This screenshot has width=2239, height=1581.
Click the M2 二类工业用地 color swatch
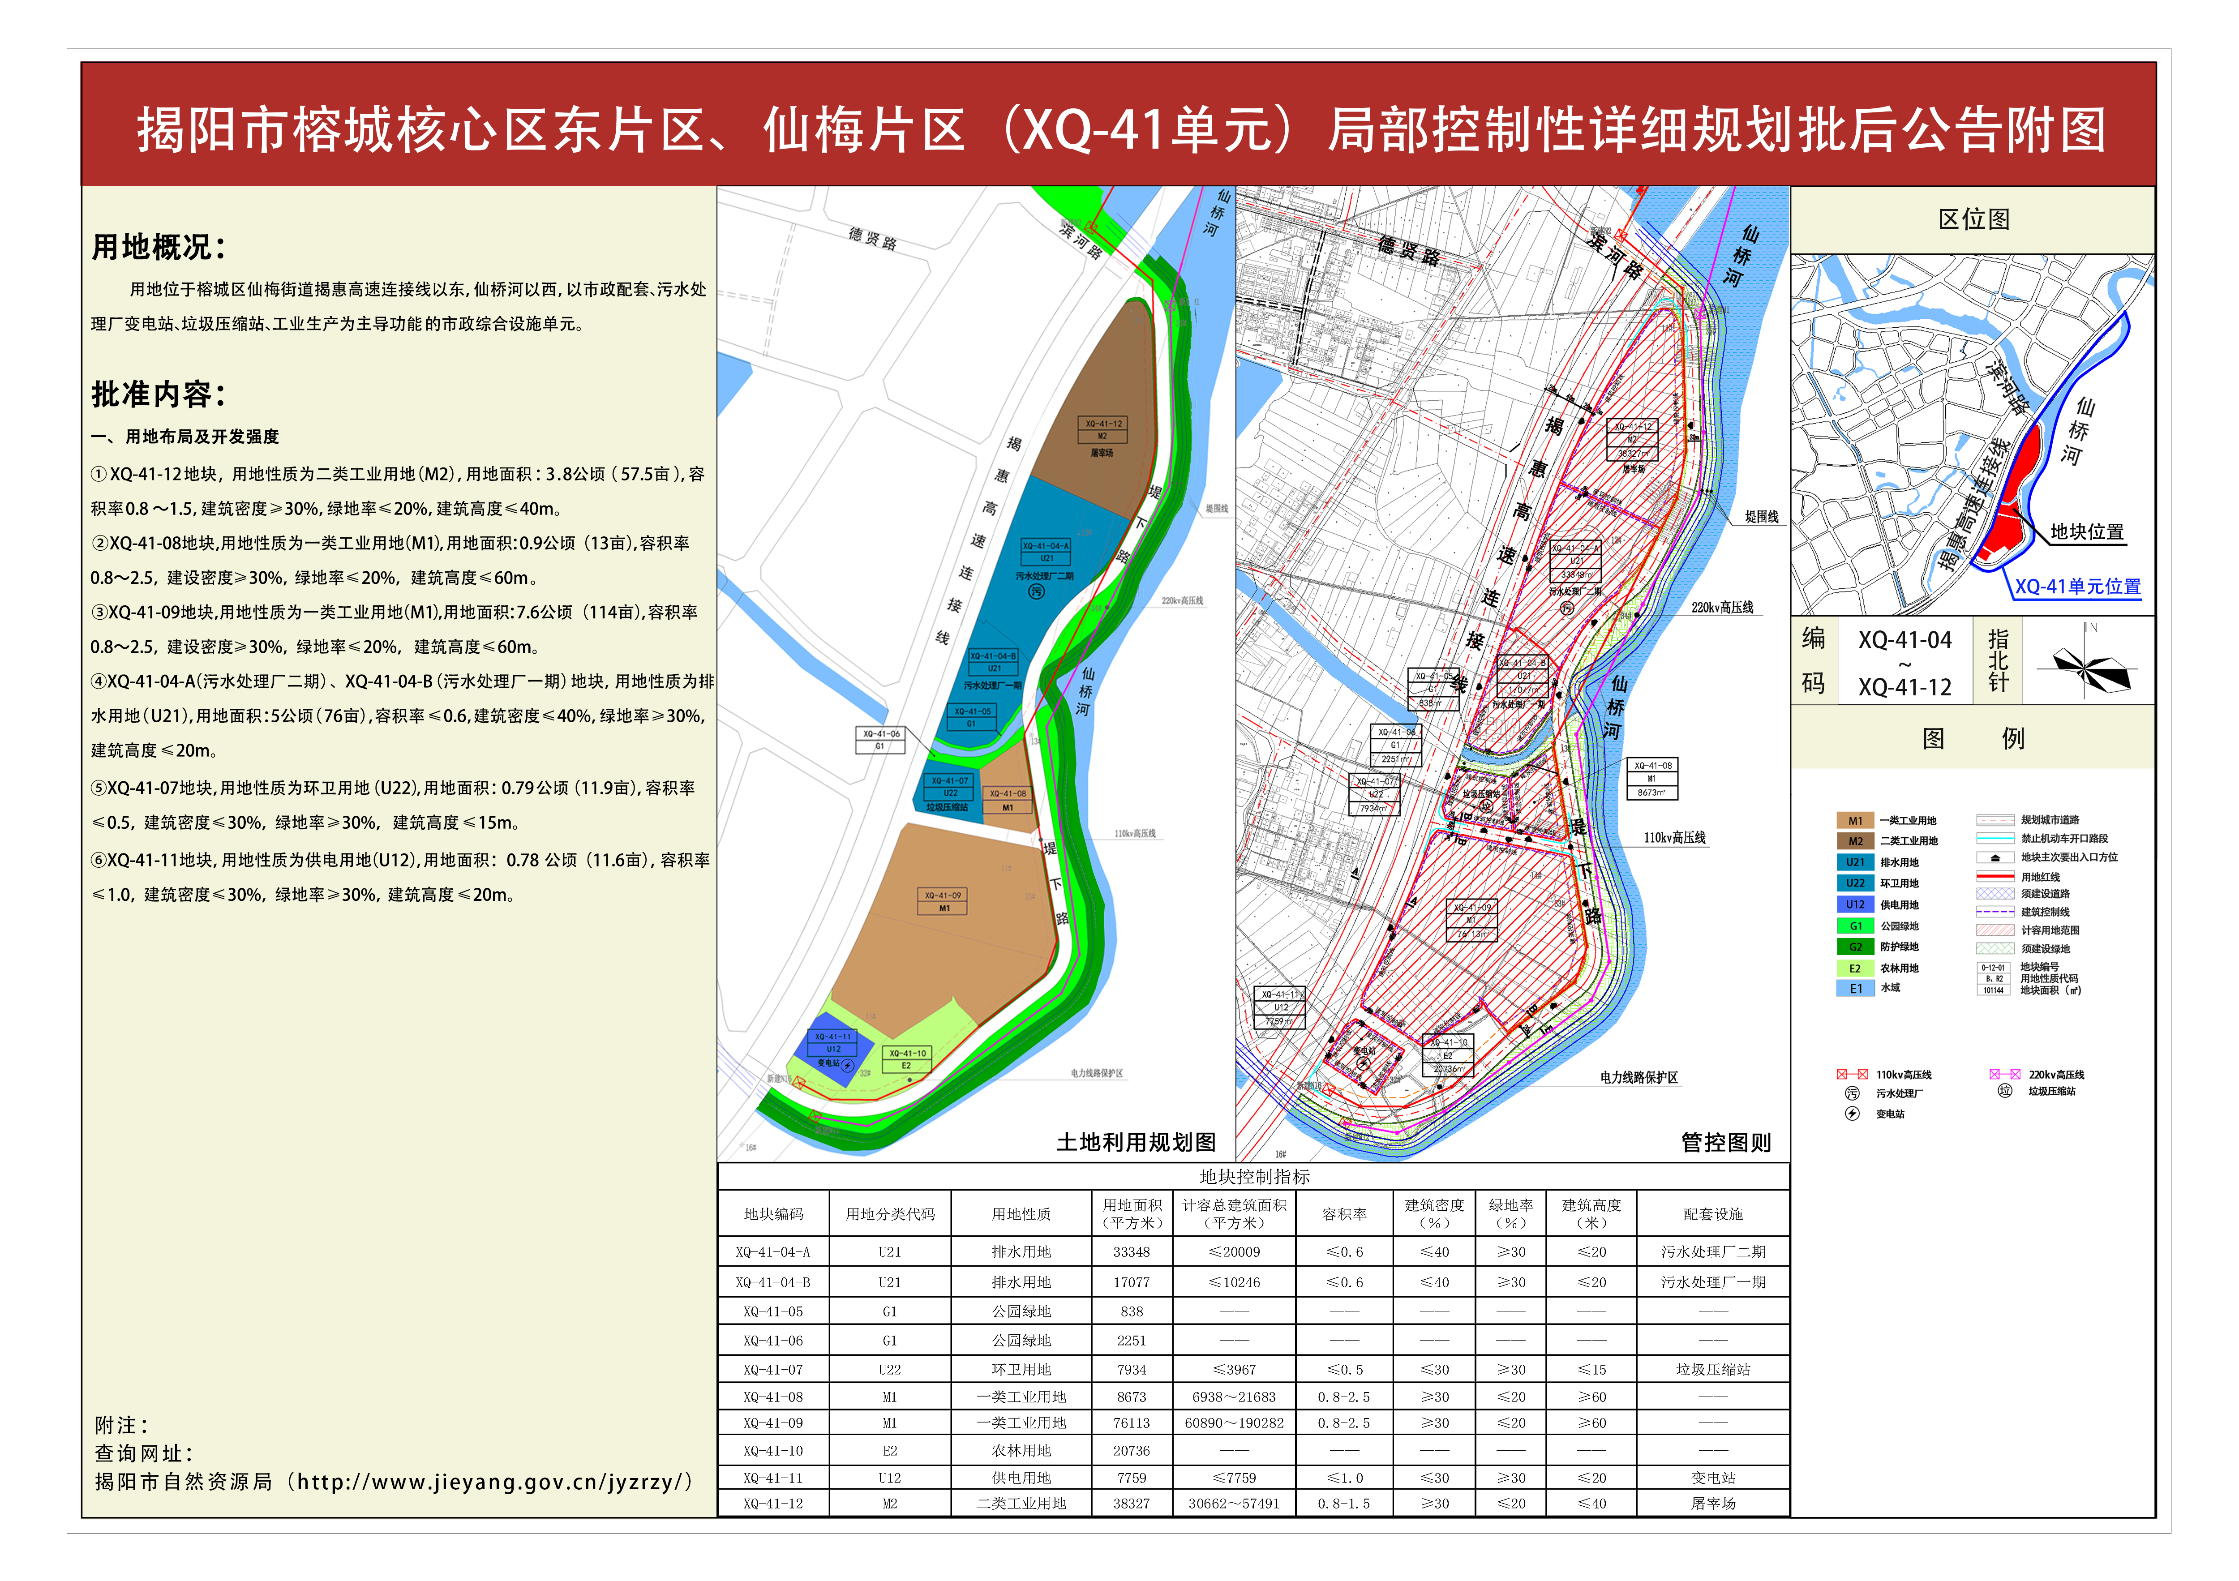pos(1855,841)
